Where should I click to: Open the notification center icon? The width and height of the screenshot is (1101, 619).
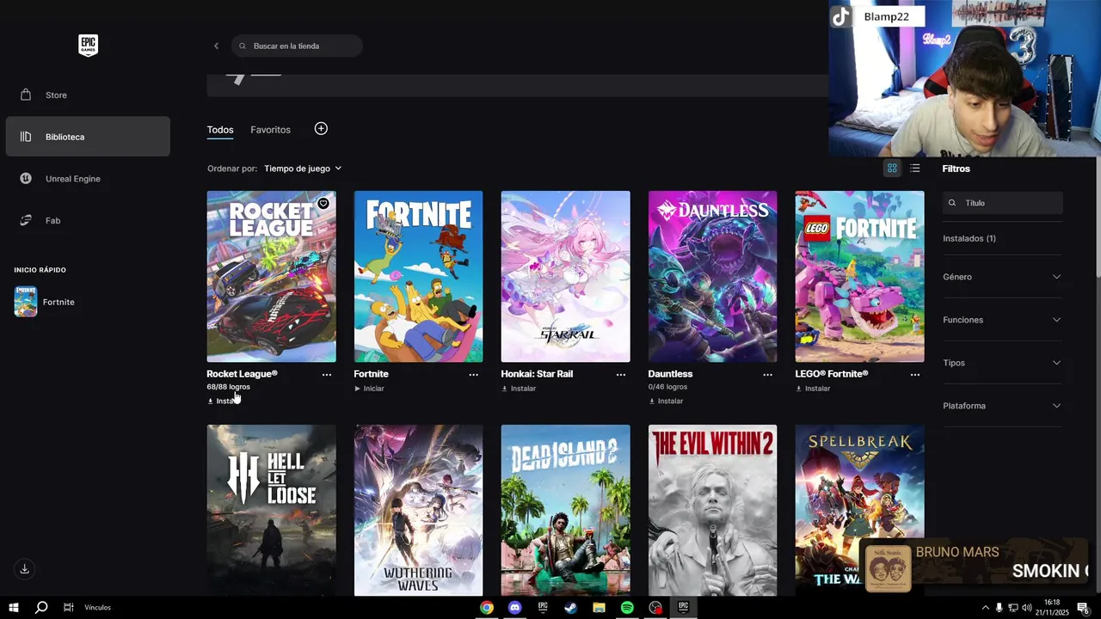[x=1083, y=608]
